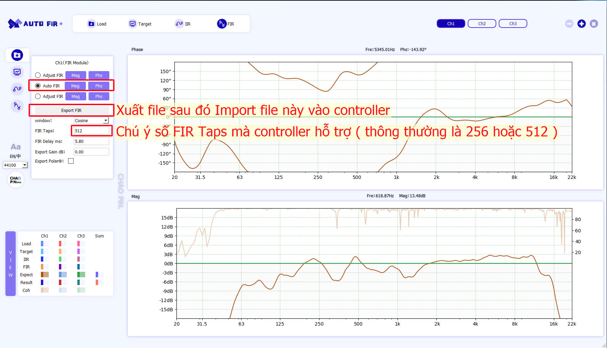Select the FIR curve icon in the sidebar

[x=17, y=106]
